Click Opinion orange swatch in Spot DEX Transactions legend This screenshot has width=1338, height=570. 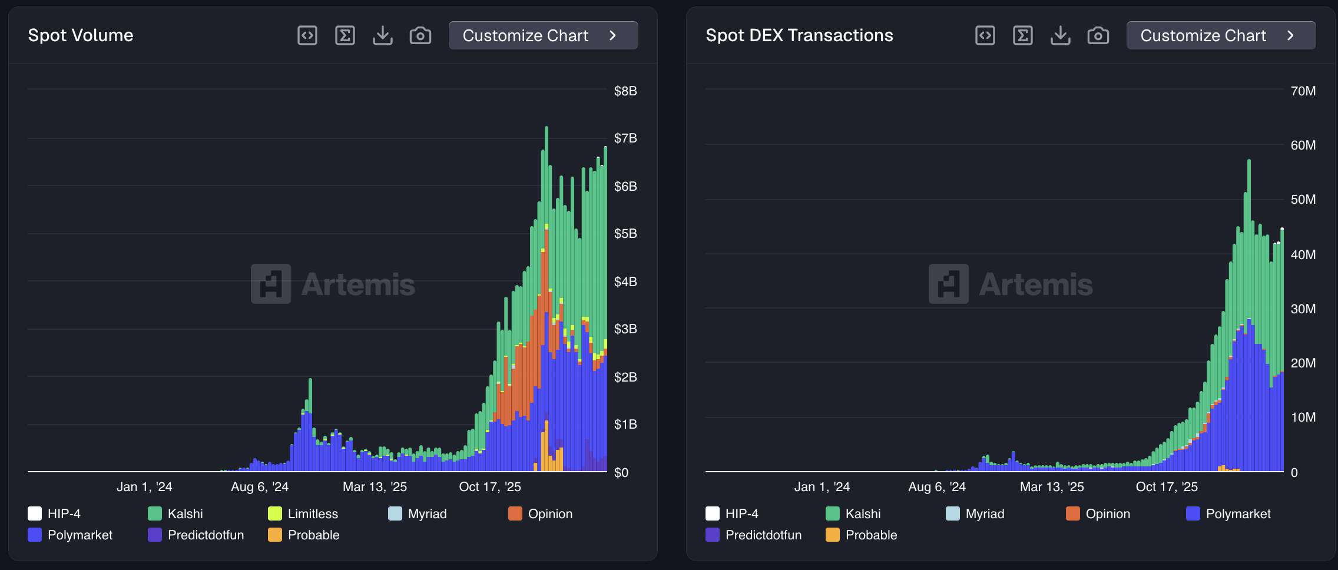(1073, 513)
